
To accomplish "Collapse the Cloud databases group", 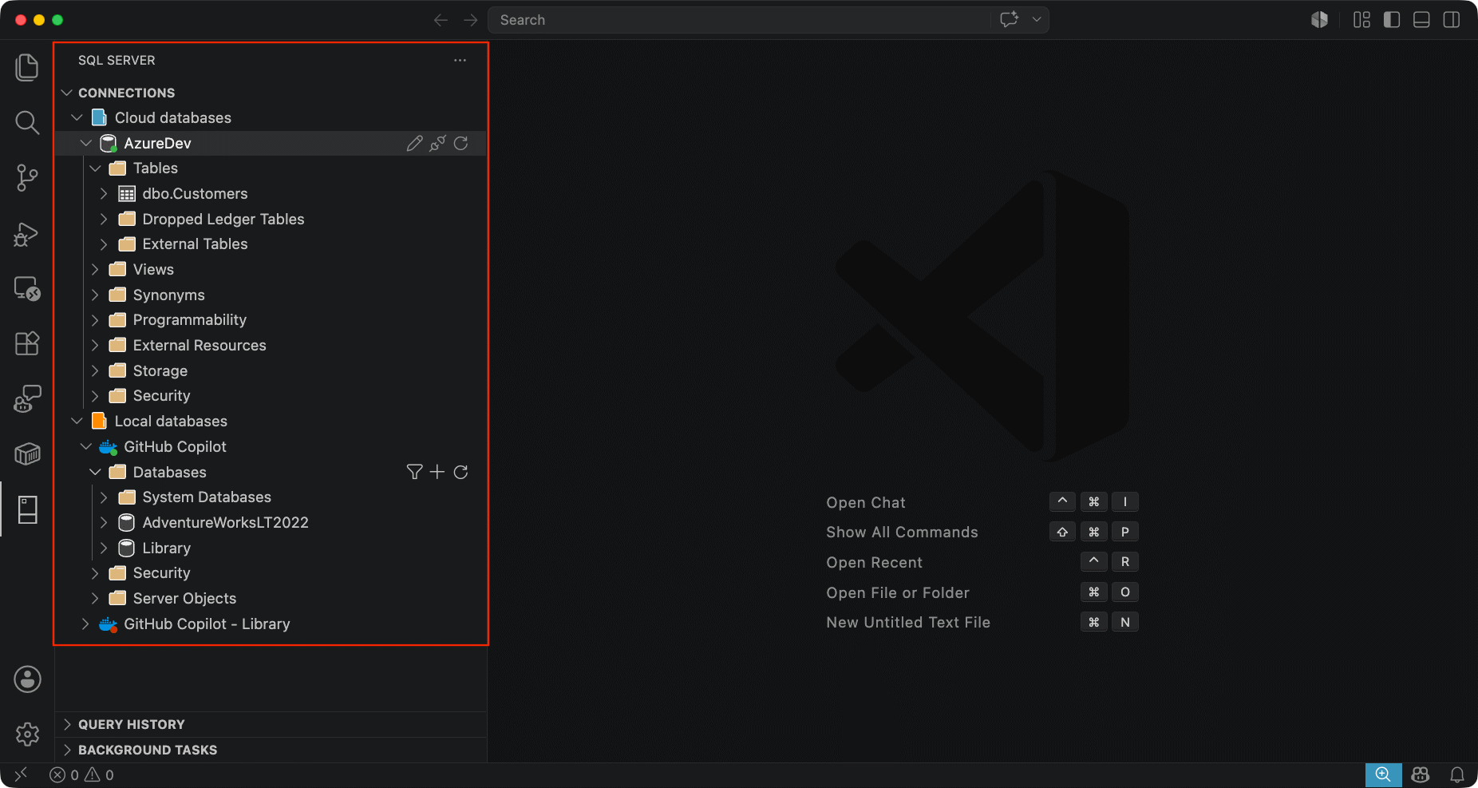I will (77, 117).
